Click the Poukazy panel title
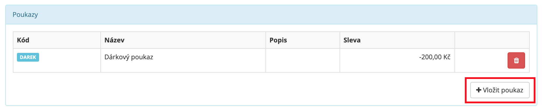 tap(25, 15)
